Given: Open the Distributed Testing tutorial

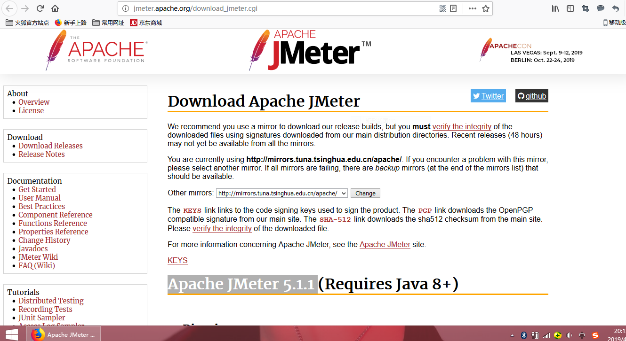Looking at the screenshot, I should pyautogui.click(x=51, y=301).
